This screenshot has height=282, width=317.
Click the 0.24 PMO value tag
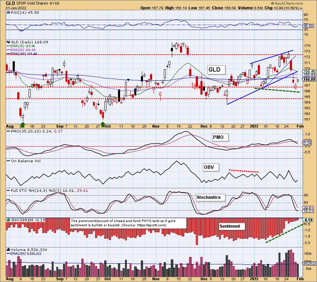click(307, 143)
